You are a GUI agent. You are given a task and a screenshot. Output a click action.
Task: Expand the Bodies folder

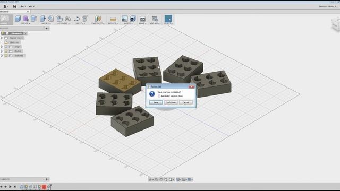point(2,51)
